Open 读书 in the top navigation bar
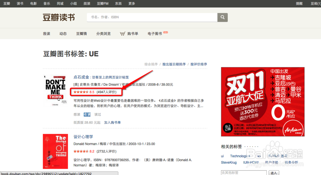321x175 pixels. [20, 4]
